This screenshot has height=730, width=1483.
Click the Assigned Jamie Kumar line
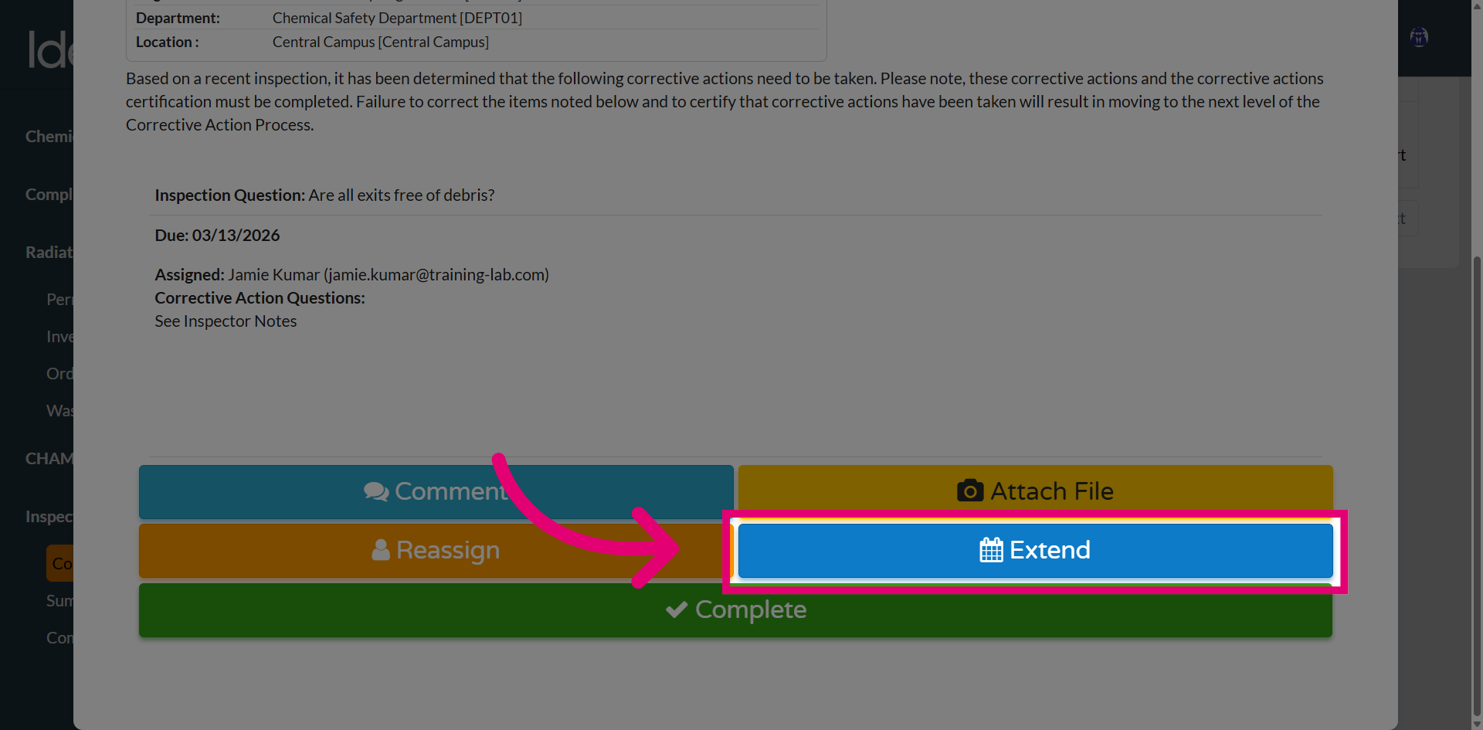coord(351,275)
